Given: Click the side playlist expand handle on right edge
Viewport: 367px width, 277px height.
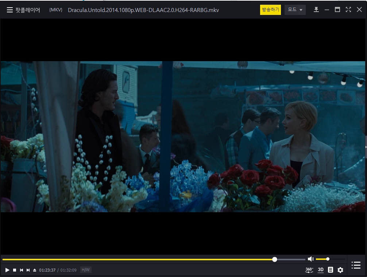Looking at the screenshot, I should pos(366,147).
